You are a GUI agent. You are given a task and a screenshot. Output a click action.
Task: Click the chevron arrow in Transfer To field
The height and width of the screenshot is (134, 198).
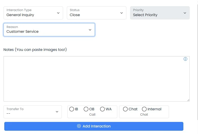57,112
